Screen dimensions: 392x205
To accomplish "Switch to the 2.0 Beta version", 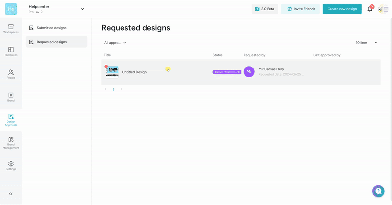I will (264, 9).
